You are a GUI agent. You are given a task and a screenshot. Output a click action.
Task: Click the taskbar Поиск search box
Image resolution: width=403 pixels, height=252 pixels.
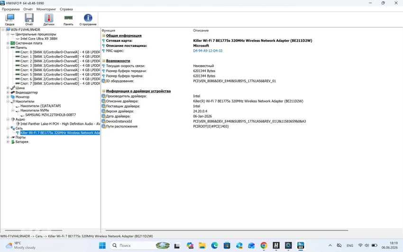140,245
